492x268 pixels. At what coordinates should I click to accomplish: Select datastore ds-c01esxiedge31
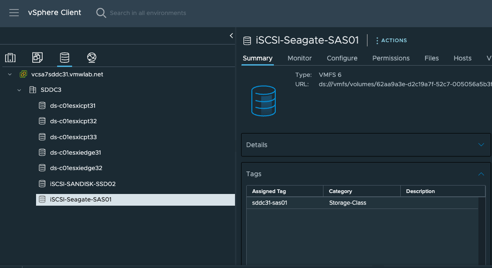(x=76, y=152)
